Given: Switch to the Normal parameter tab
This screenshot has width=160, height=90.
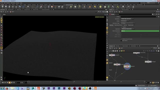Looking at the screenshot, I should 125,25.
